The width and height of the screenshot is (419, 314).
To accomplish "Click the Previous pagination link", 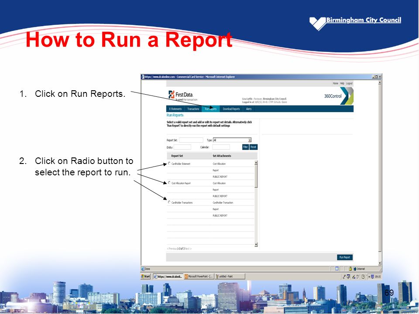I will 172,249.
